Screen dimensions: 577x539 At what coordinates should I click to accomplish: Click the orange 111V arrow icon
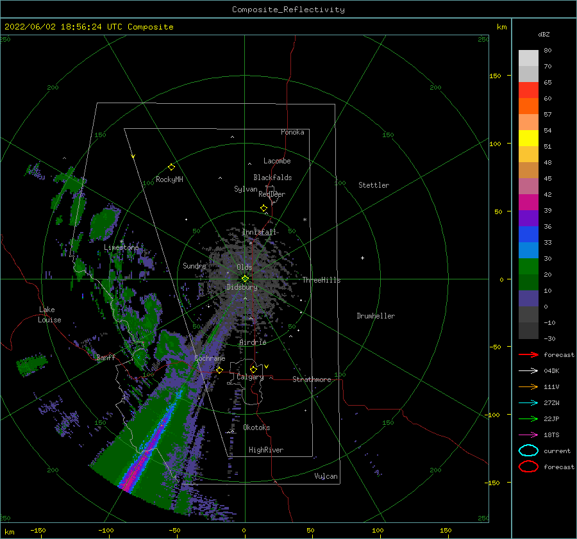[528, 386]
